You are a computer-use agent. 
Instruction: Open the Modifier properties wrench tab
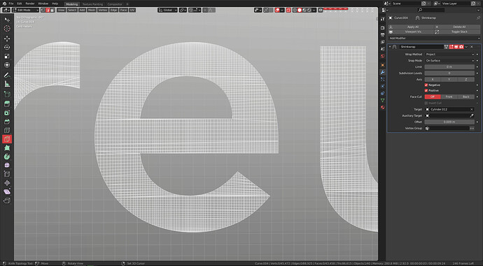point(383,72)
